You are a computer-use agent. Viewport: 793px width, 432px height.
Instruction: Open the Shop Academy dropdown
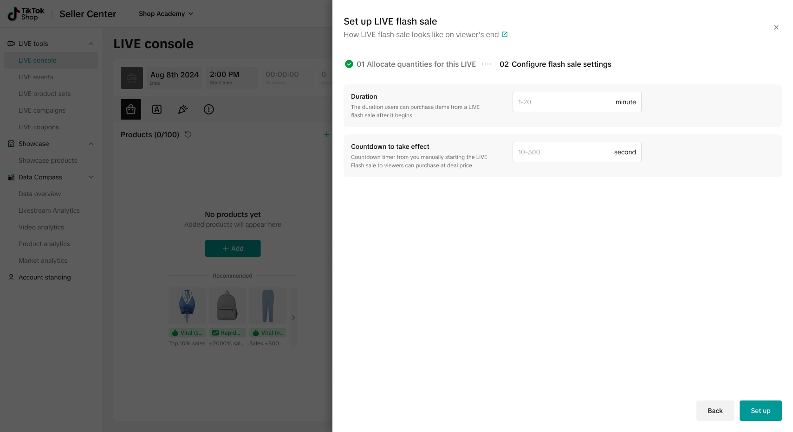[x=166, y=14]
